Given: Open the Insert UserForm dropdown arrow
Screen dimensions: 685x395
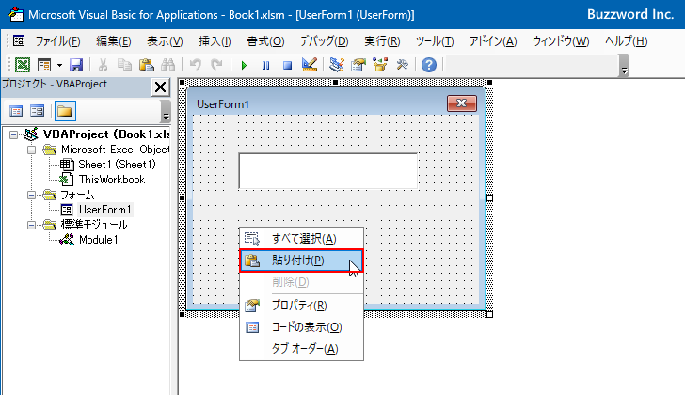Looking at the screenshot, I should (59, 66).
